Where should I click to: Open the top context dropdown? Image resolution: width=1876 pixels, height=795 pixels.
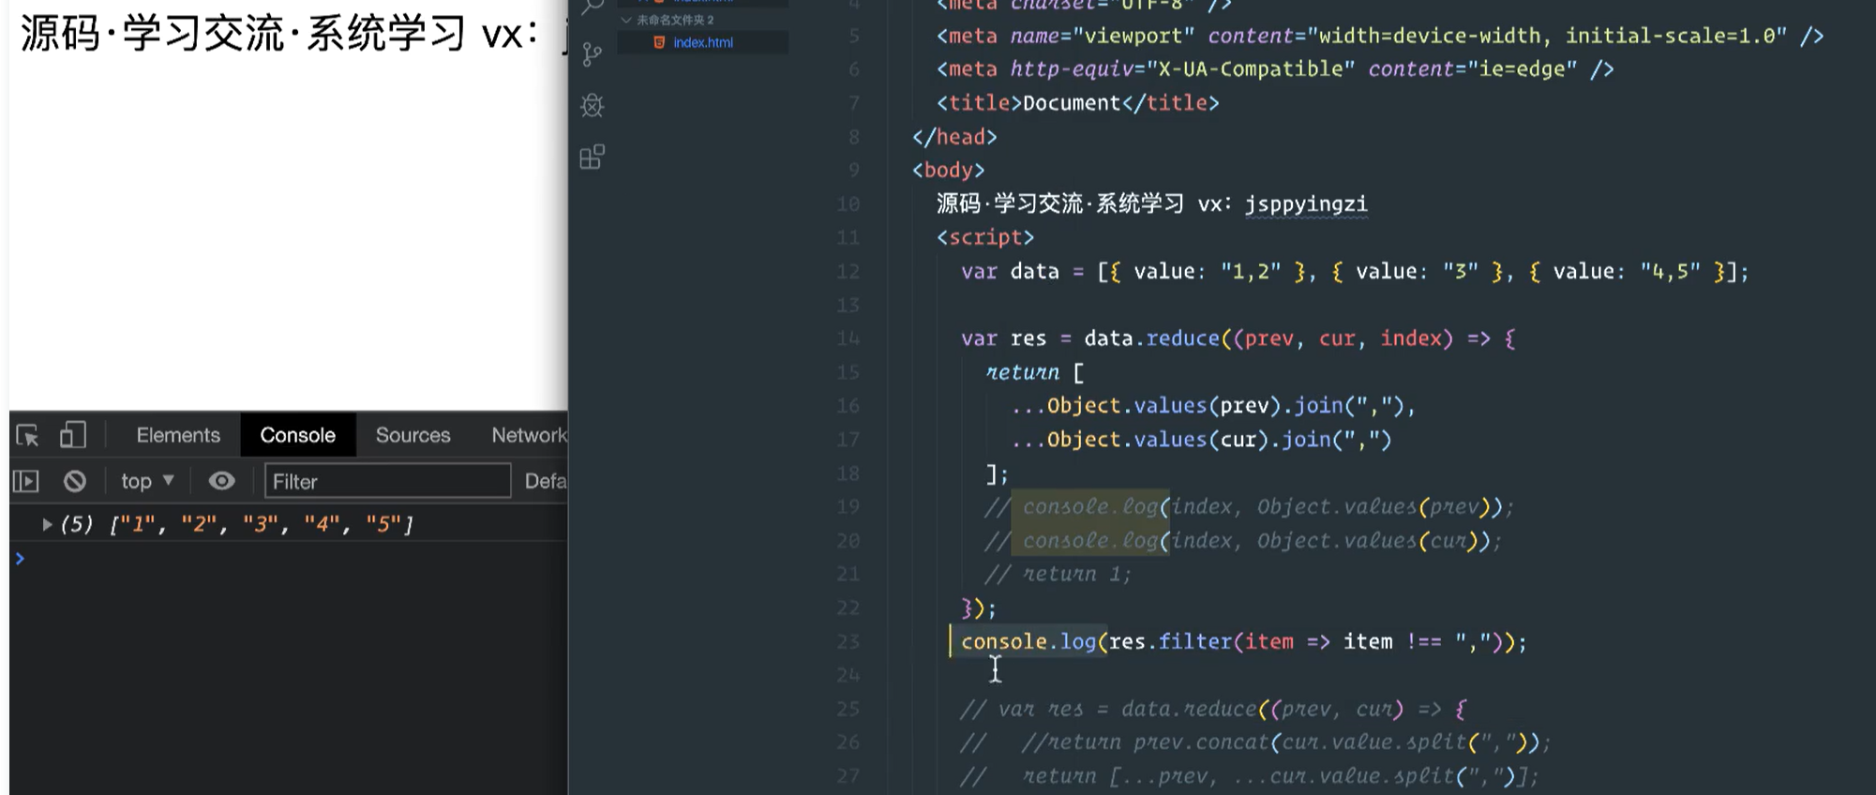coord(147,481)
